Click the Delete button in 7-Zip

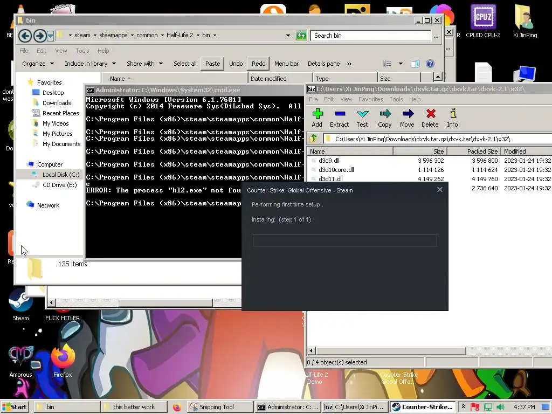click(430, 118)
